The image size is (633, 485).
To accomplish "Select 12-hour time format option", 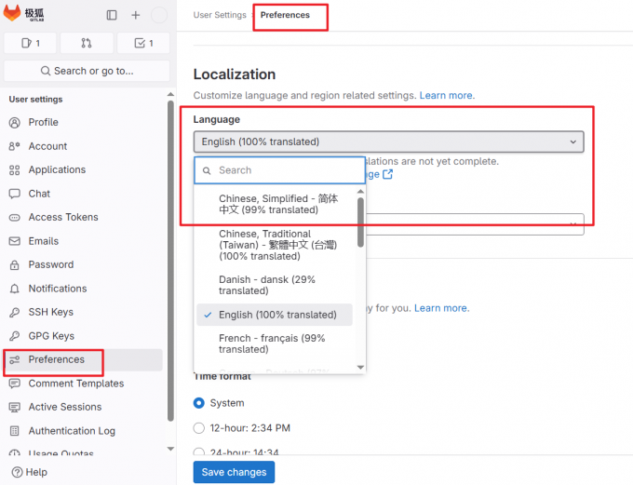I will pos(198,427).
